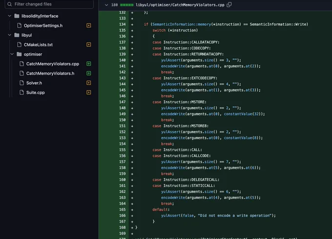Click the file icon of CatchMemoryViolators.h
This screenshot has width=332, height=239.
21,74
